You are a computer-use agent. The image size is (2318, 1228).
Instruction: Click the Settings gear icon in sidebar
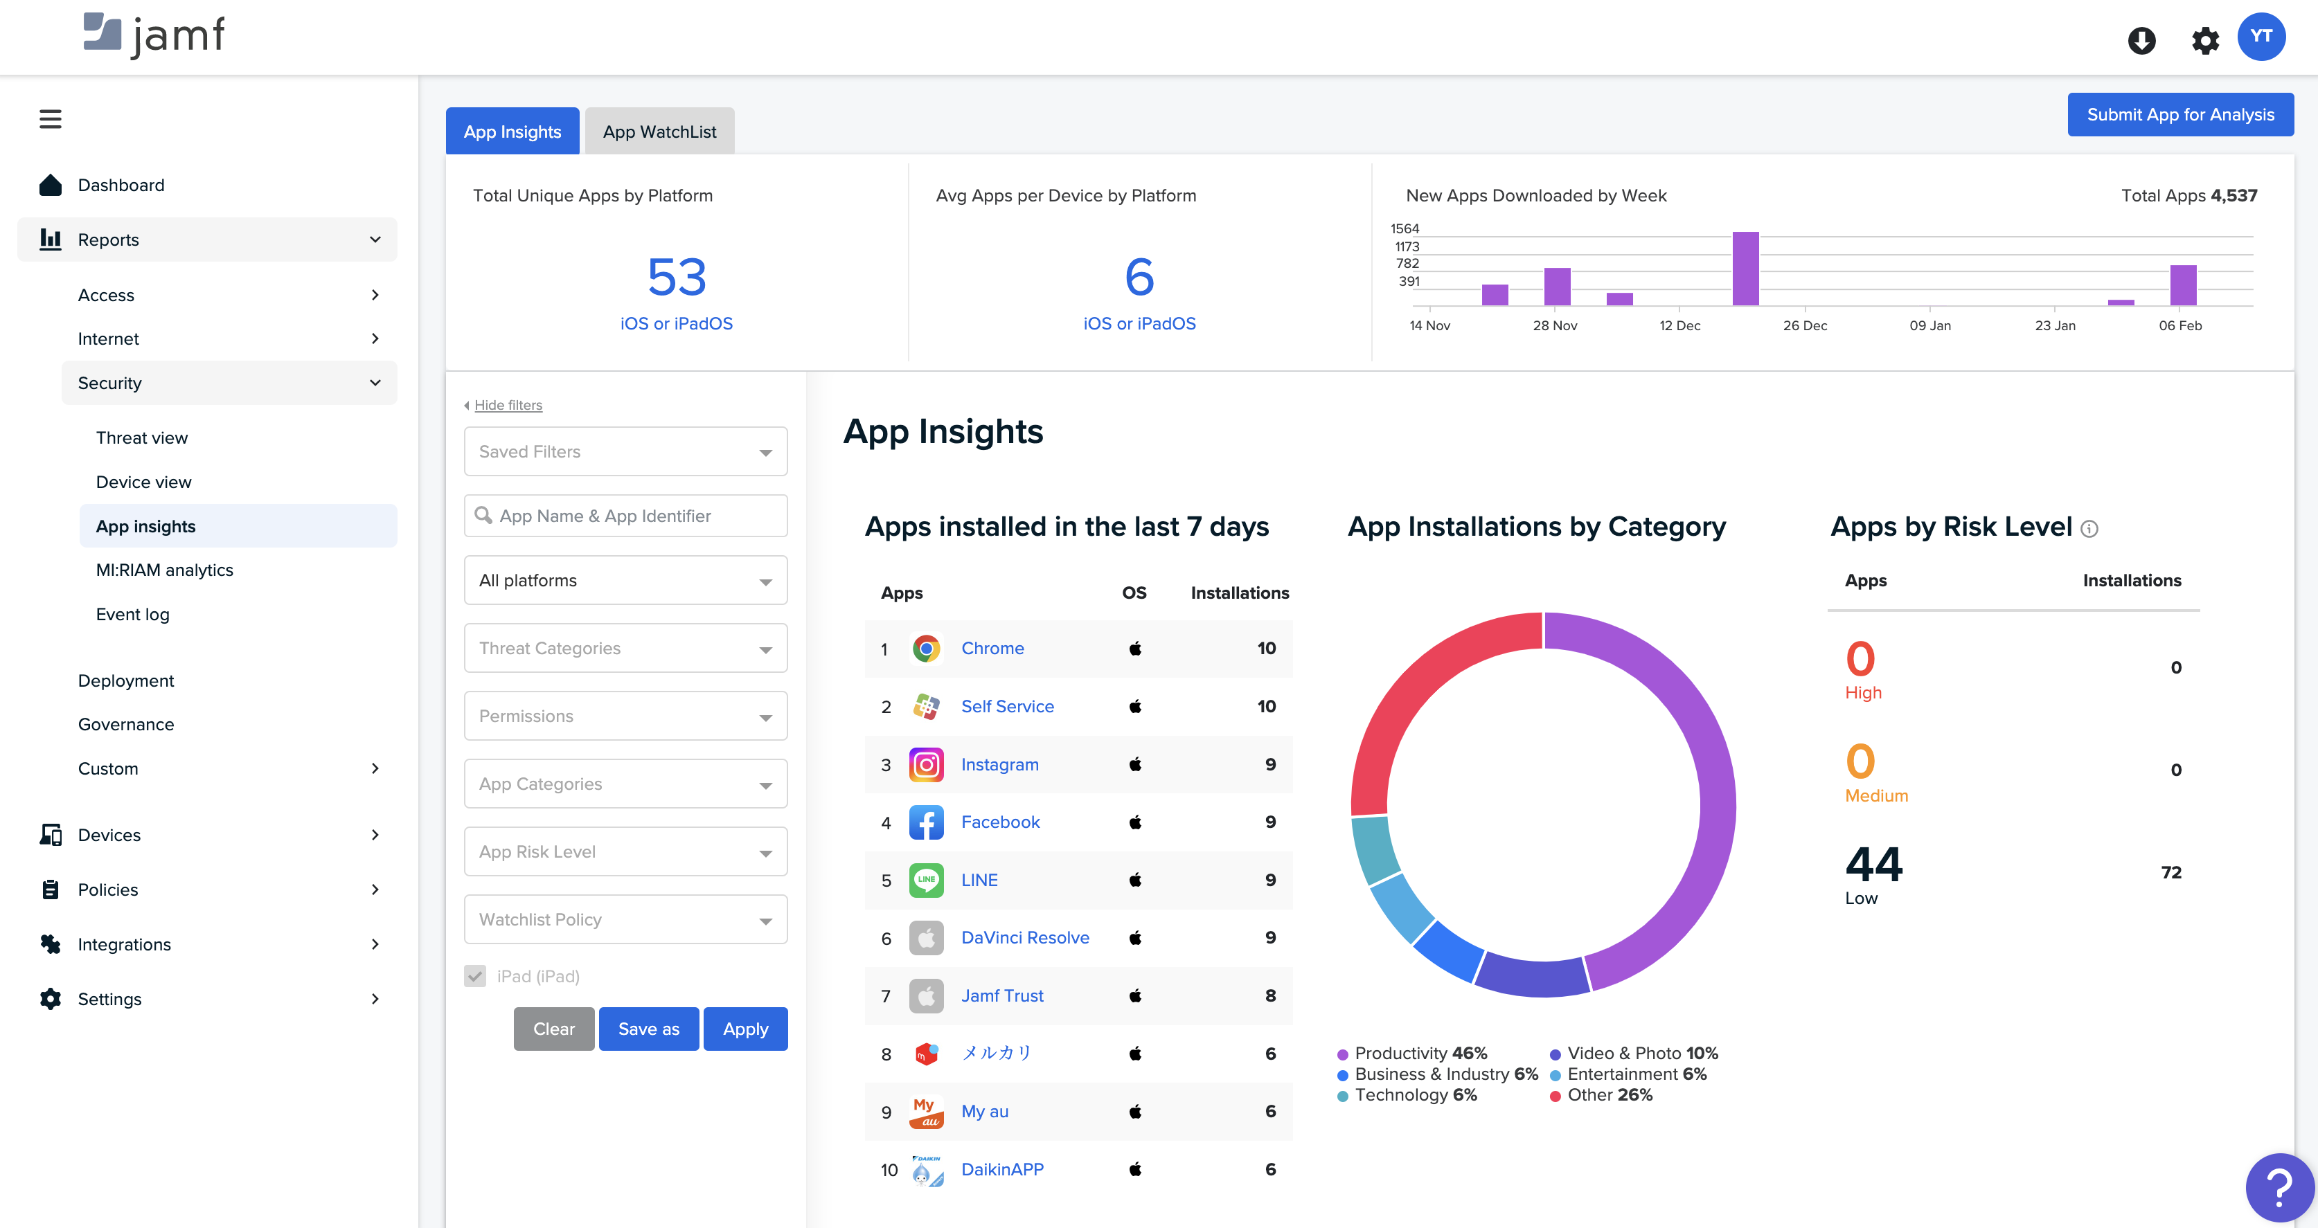tap(51, 999)
